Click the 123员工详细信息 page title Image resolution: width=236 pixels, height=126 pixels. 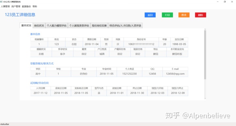coord(20,15)
